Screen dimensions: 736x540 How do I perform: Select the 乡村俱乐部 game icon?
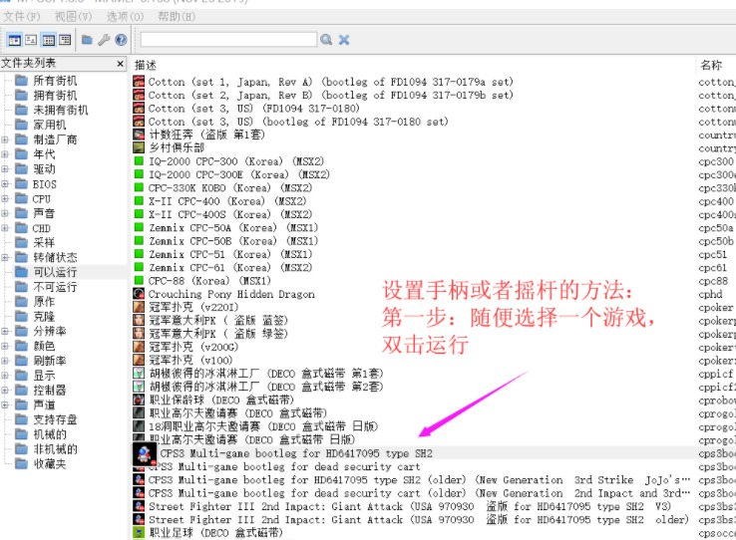pos(139,147)
